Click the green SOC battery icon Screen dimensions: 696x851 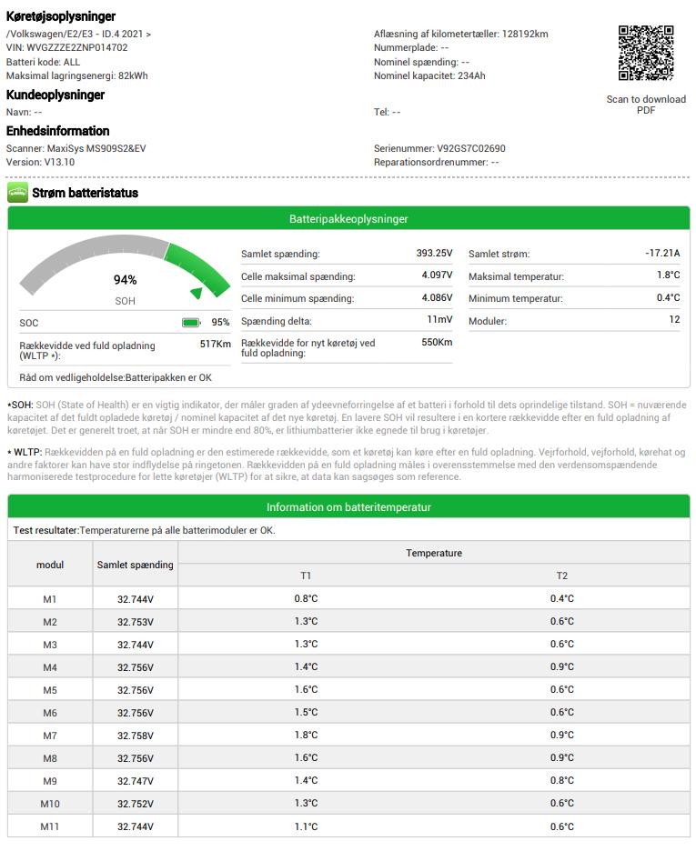coord(191,323)
